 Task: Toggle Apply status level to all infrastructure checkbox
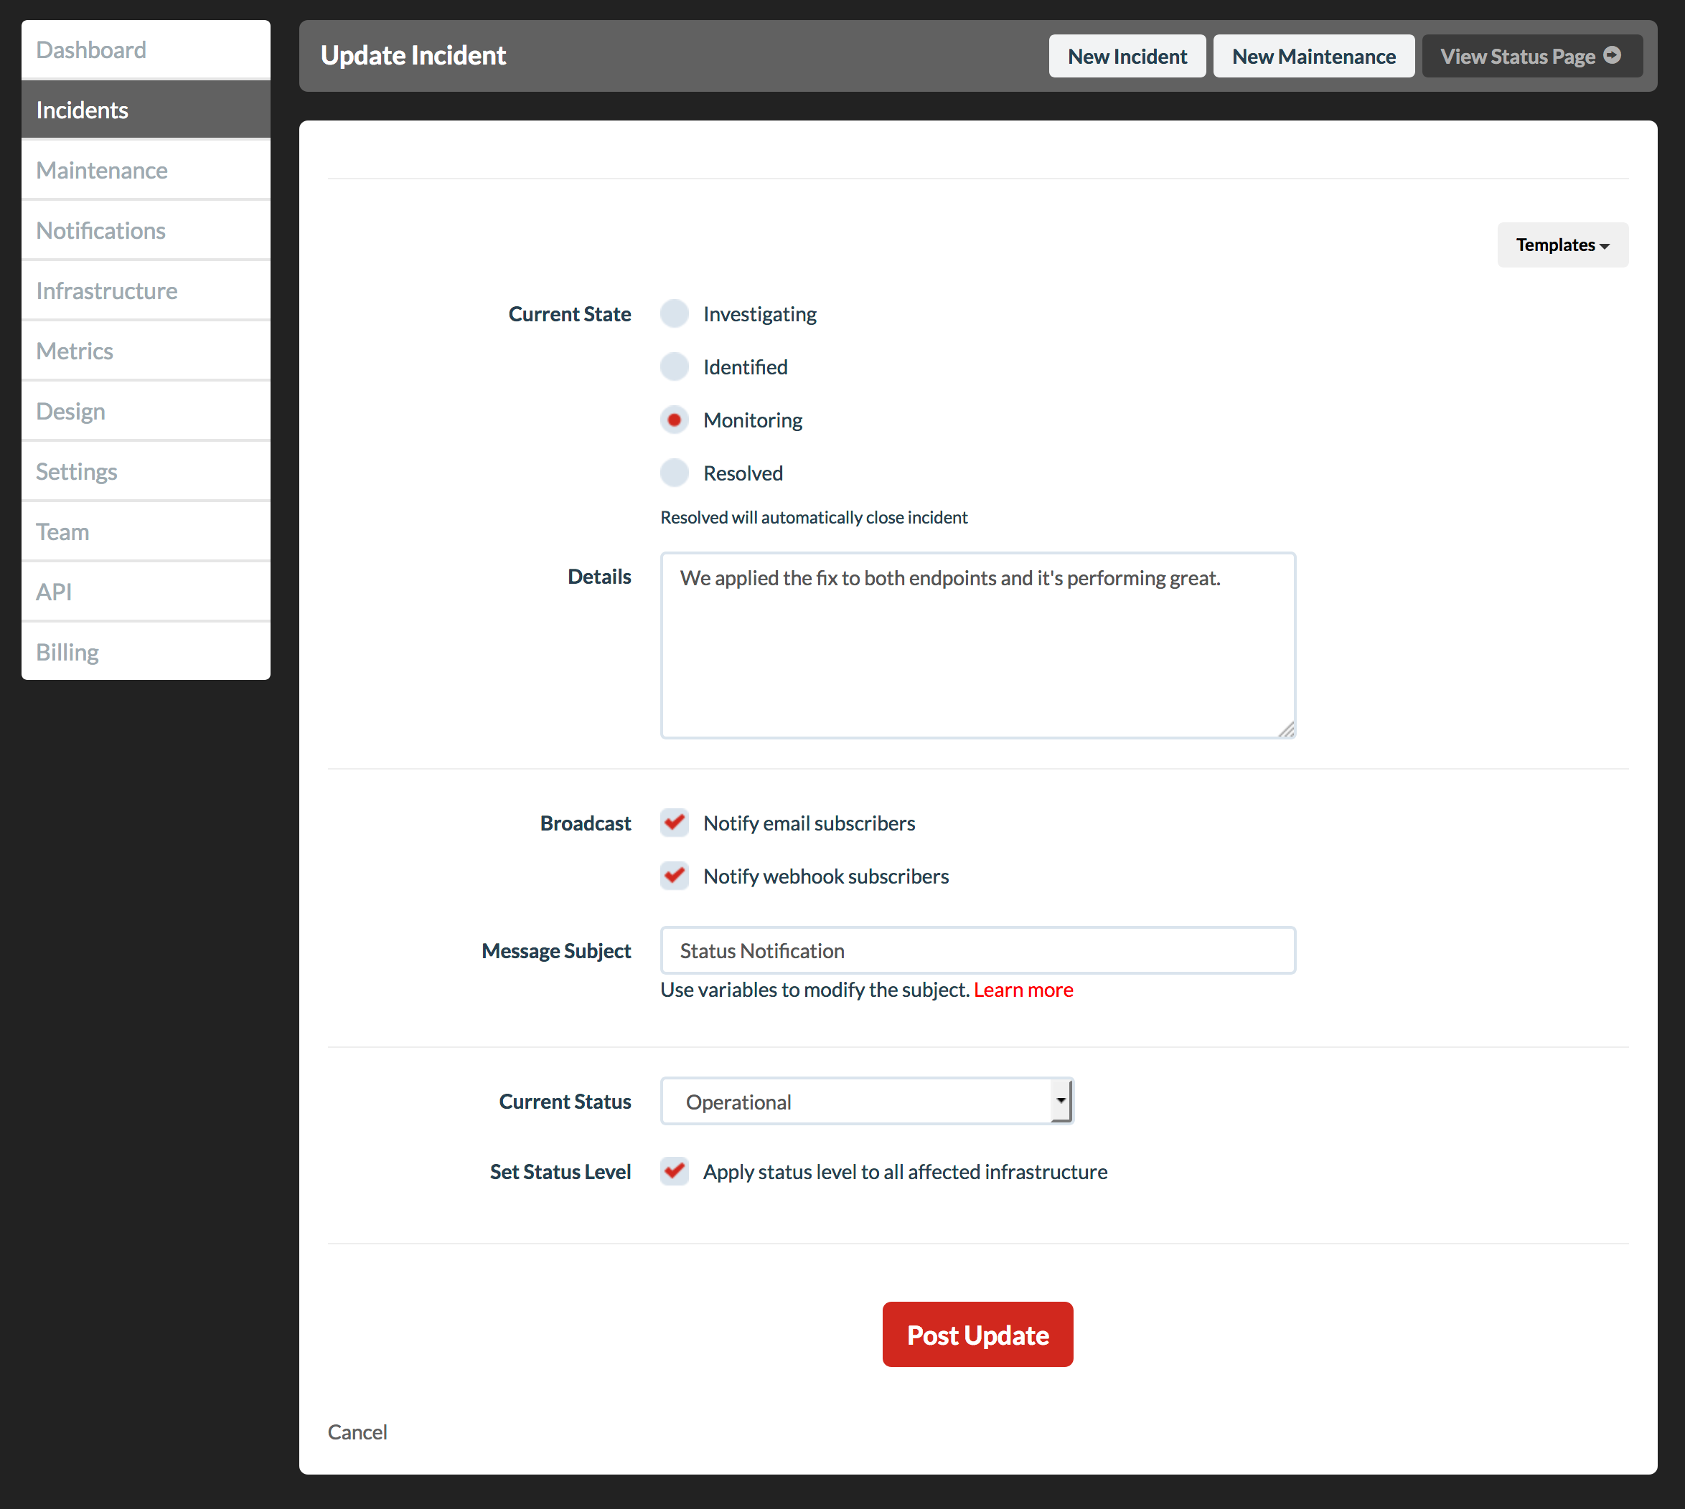pos(675,1170)
